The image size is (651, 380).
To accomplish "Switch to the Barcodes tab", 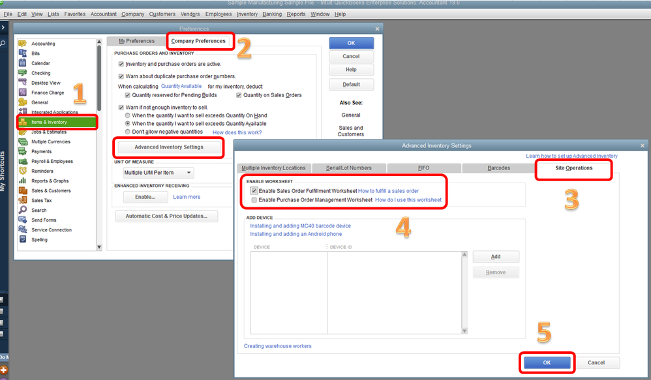I will (x=498, y=168).
